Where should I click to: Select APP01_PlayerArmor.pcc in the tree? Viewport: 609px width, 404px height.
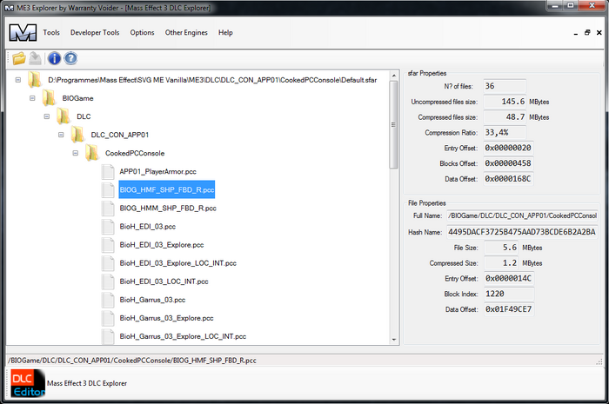pyautogui.click(x=157, y=171)
